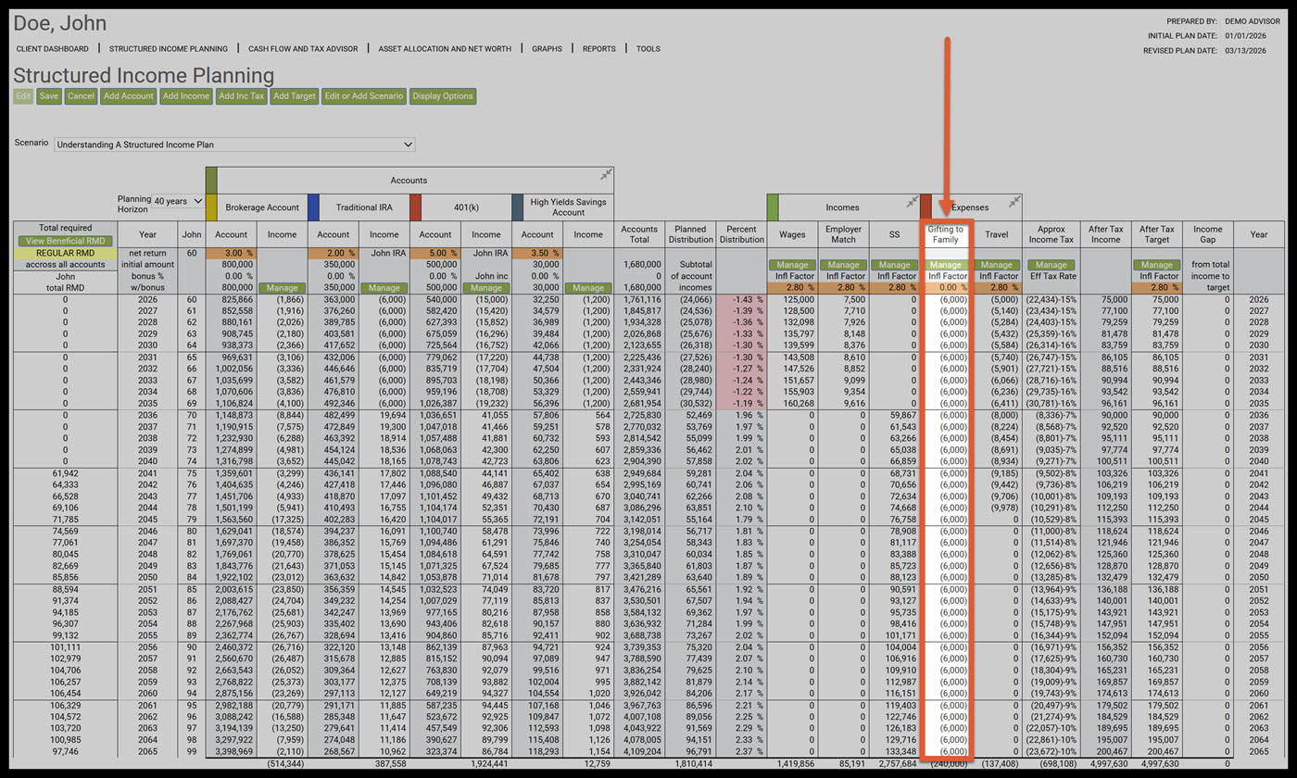Click Traditional IRA 2.00 % net return field
This screenshot has height=778, width=1297.
(333, 253)
